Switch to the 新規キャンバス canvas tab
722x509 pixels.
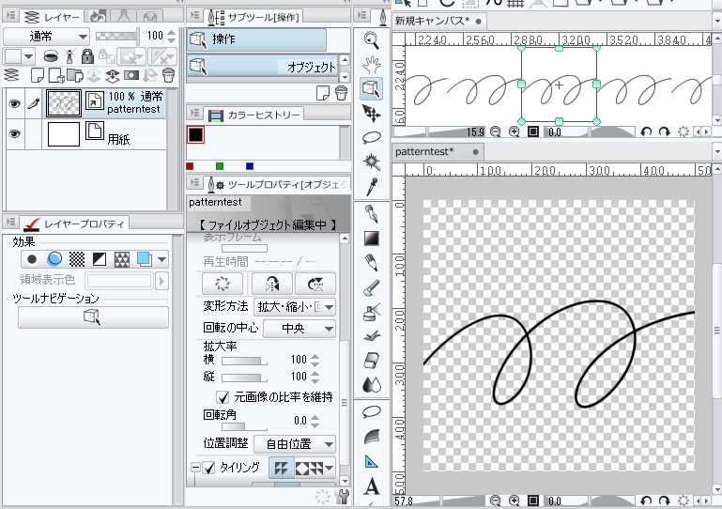point(432,21)
